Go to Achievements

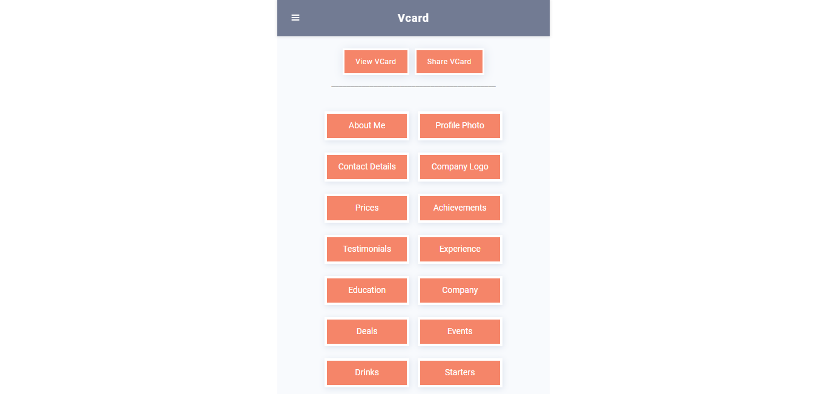click(460, 208)
